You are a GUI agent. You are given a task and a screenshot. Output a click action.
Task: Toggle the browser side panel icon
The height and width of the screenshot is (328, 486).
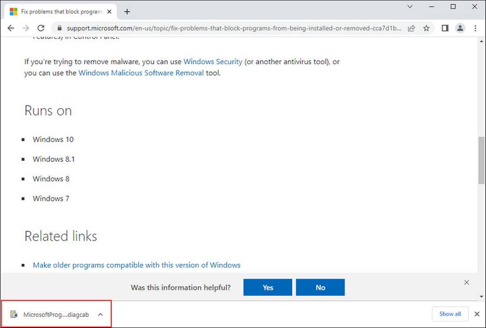pos(445,28)
